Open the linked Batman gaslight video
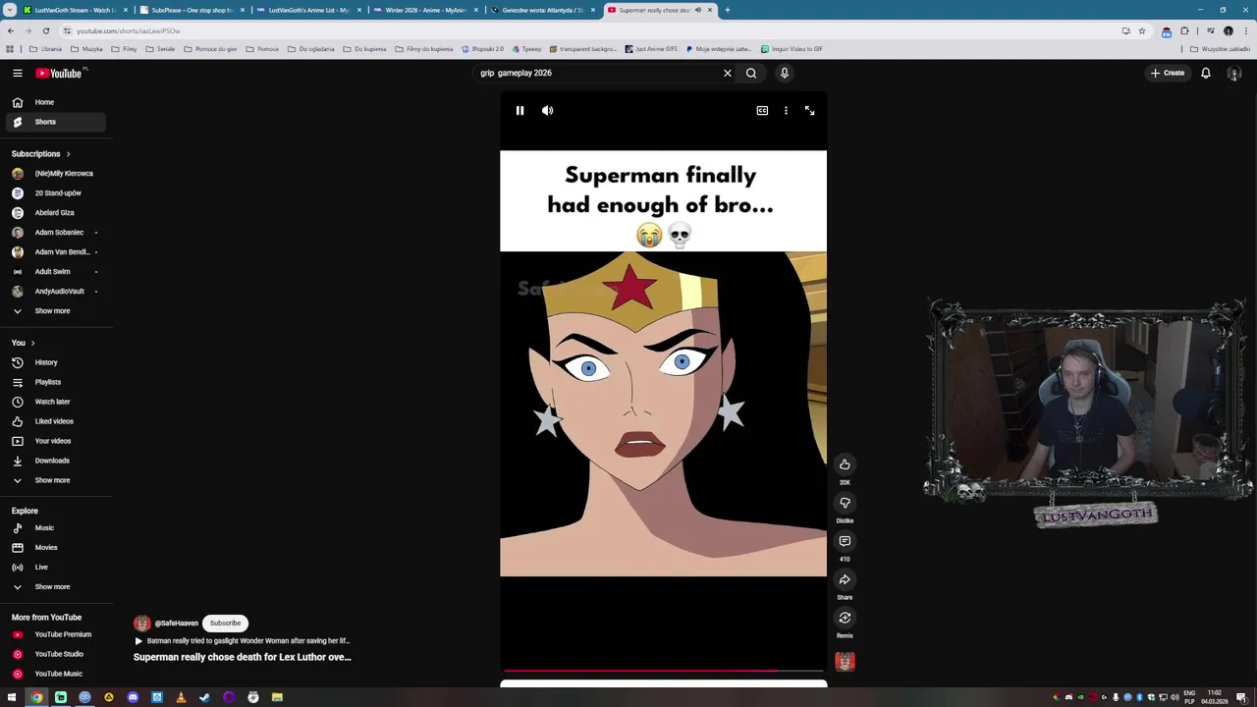This screenshot has width=1257, height=707. [x=242, y=641]
